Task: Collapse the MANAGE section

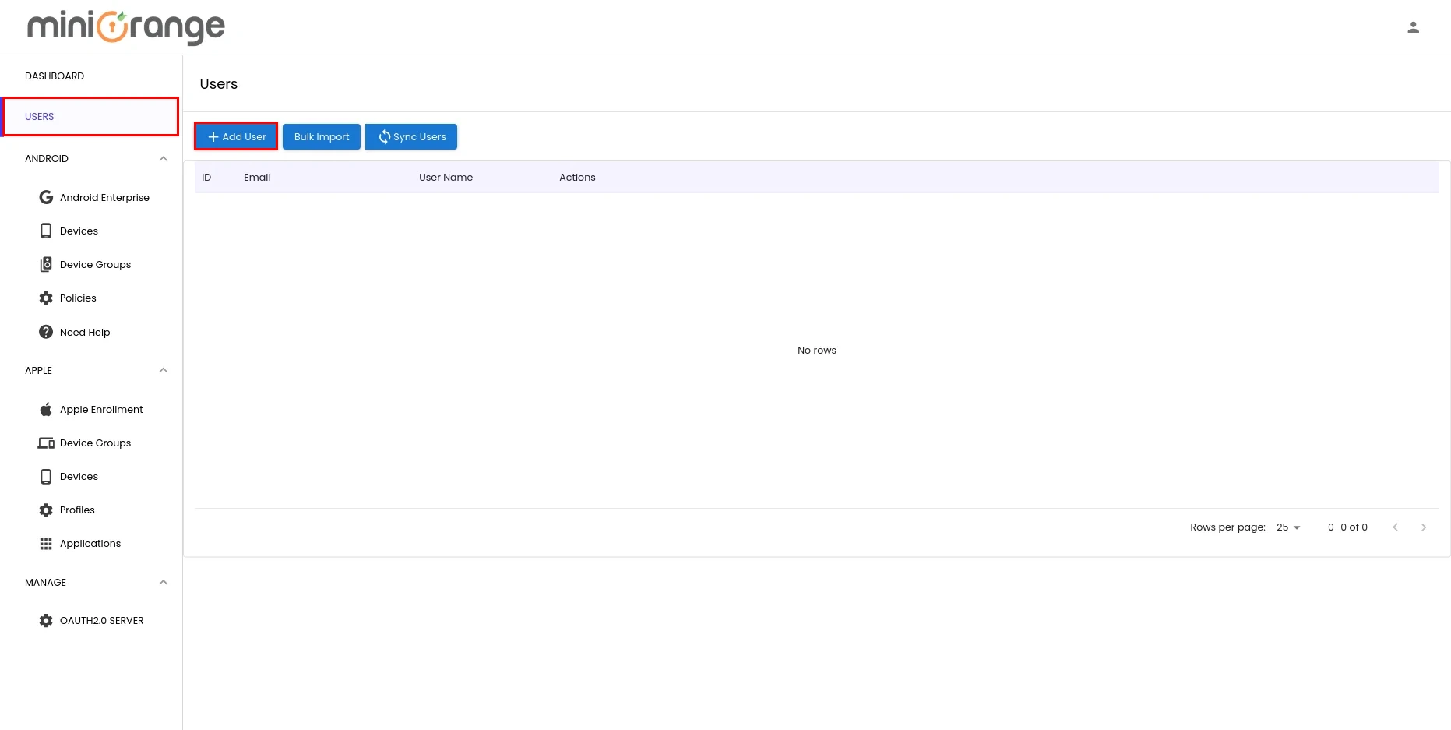Action: pyautogui.click(x=163, y=582)
